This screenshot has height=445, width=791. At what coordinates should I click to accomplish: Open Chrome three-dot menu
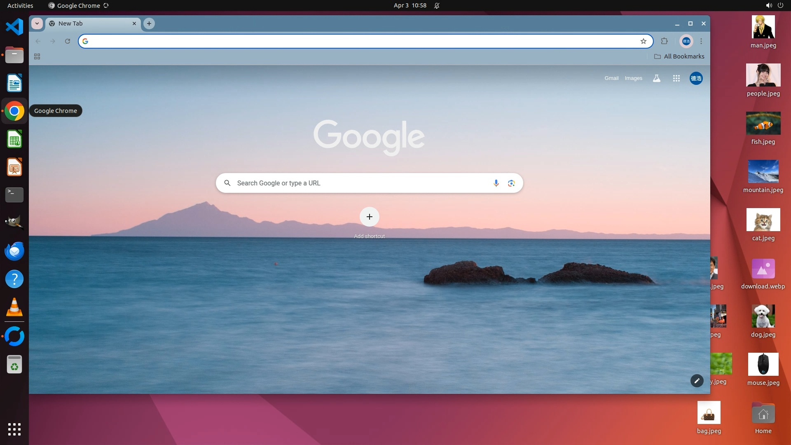click(x=701, y=41)
